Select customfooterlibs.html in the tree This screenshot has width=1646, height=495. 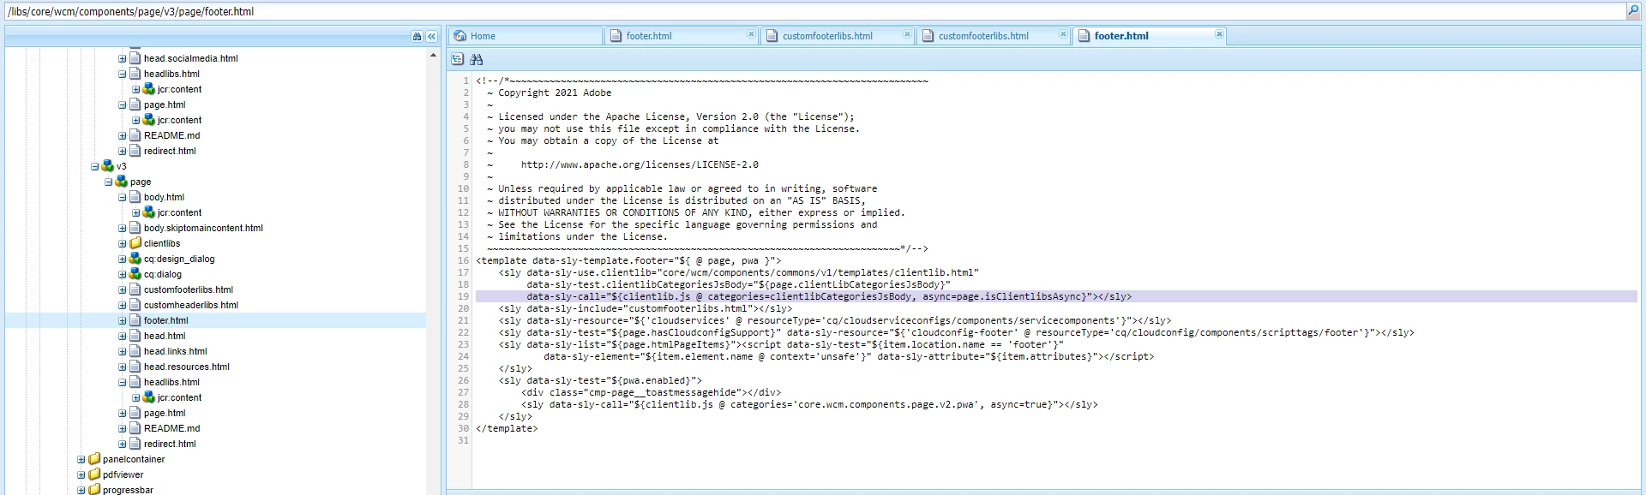pyautogui.click(x=189, y=289)
